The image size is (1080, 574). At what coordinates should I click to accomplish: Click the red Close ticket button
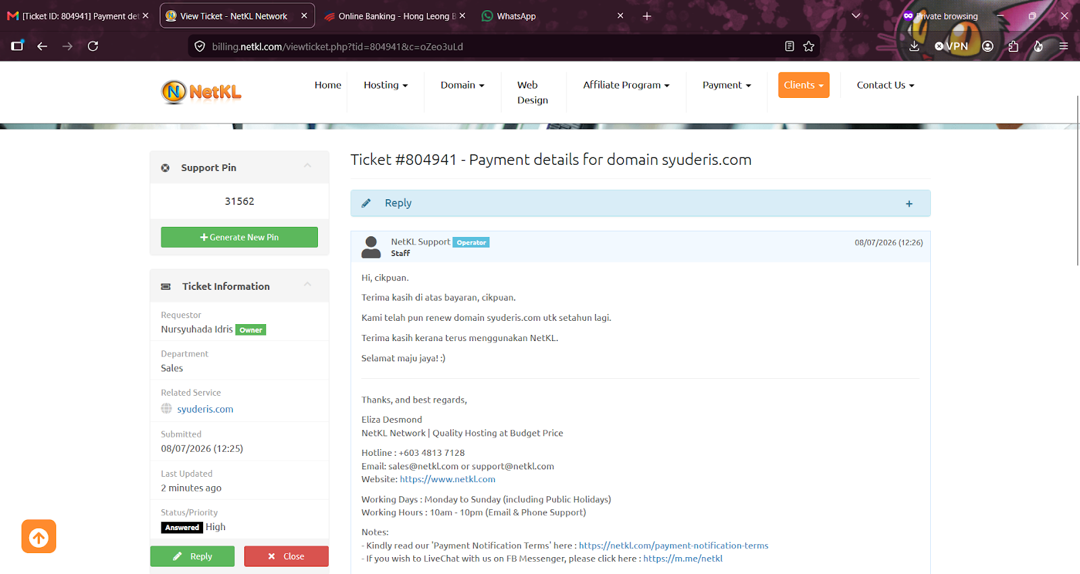(286, 556)
